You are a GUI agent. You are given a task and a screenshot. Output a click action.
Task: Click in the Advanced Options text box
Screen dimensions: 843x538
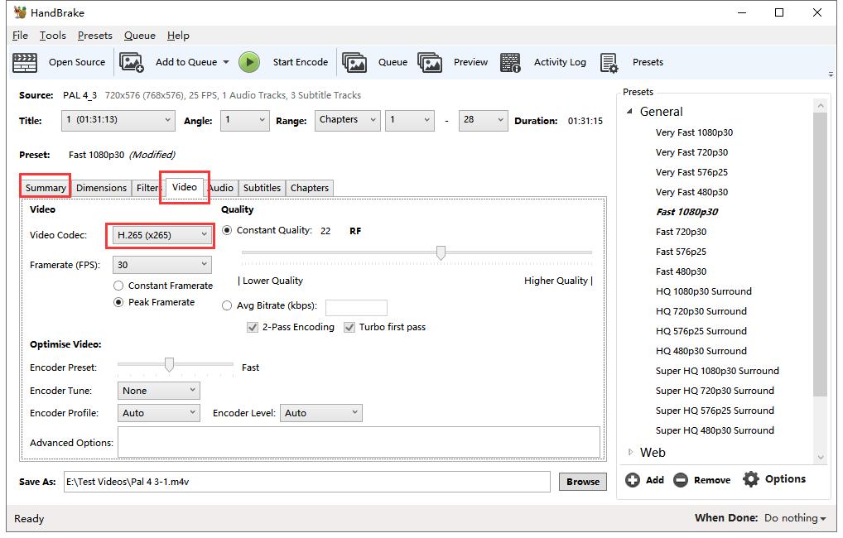click(359, 442)
